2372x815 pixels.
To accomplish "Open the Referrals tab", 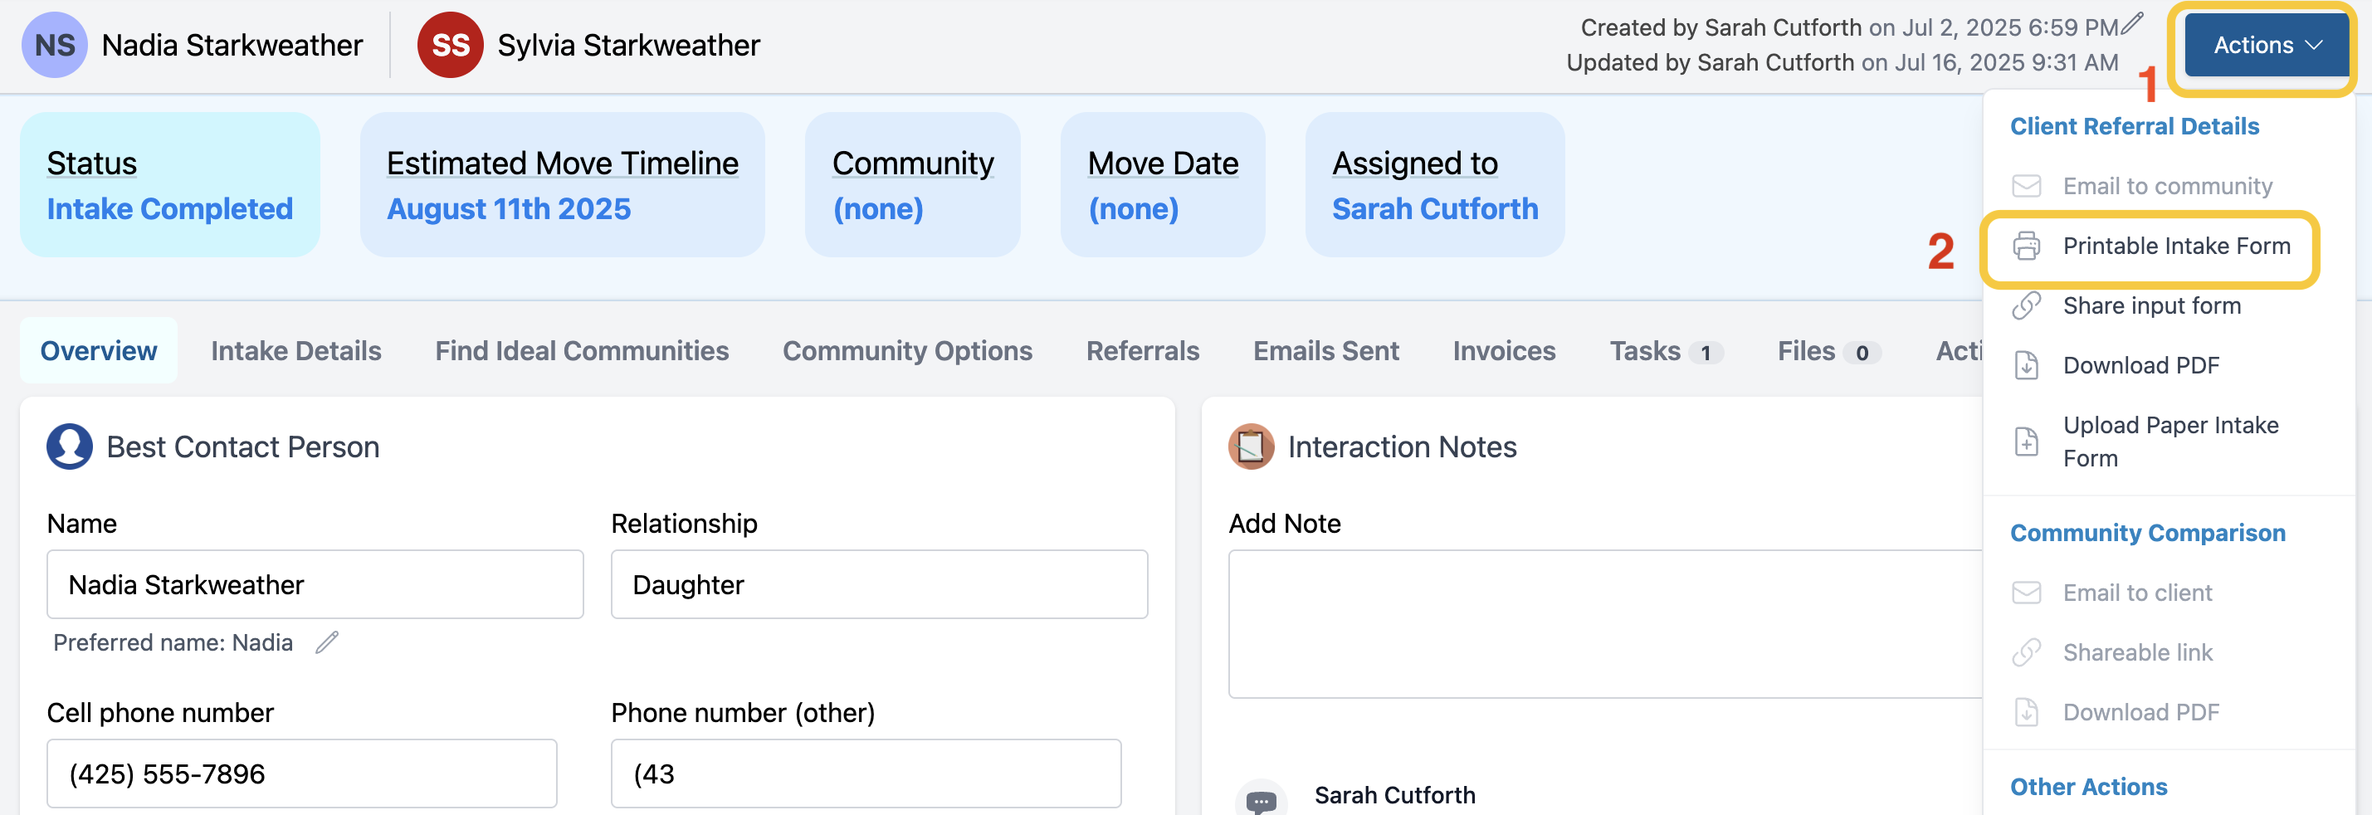I will tap(1142, 350).
